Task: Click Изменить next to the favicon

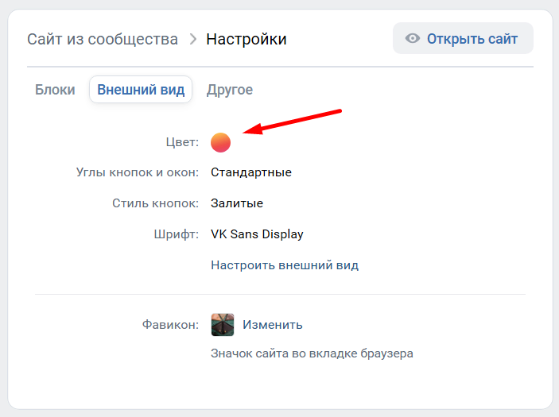Action: 273,325
